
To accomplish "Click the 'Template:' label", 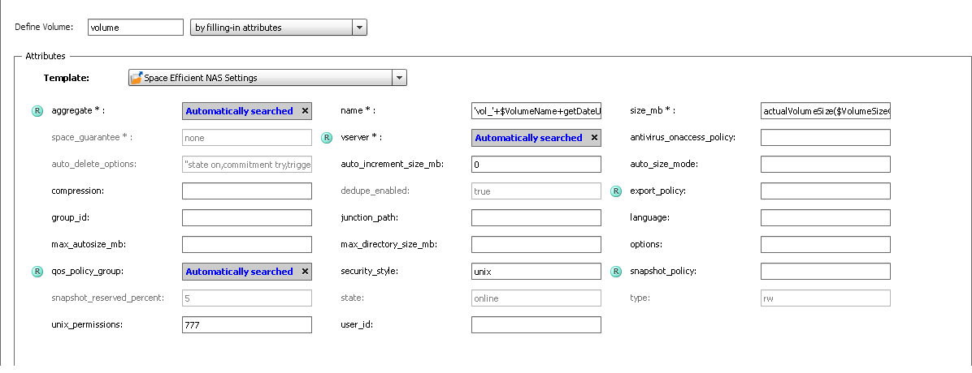I will (x=67, y=78).
